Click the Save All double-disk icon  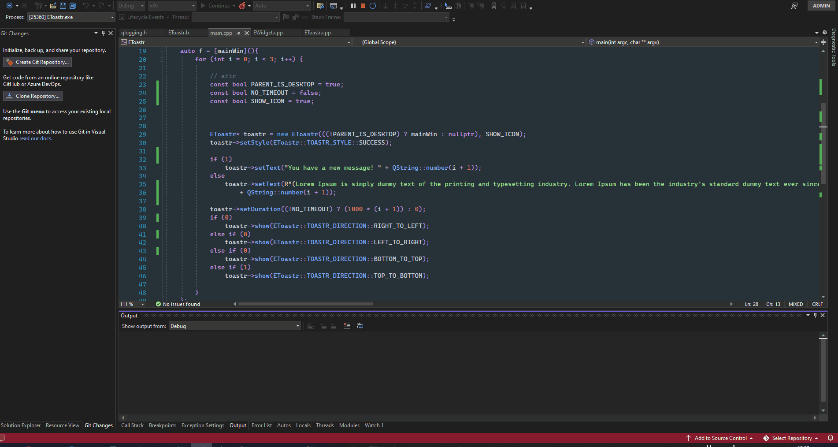pos(72,6)
